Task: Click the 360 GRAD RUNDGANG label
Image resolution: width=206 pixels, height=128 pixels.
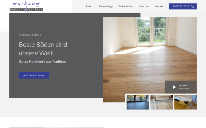Action: [x=184, y=87]
